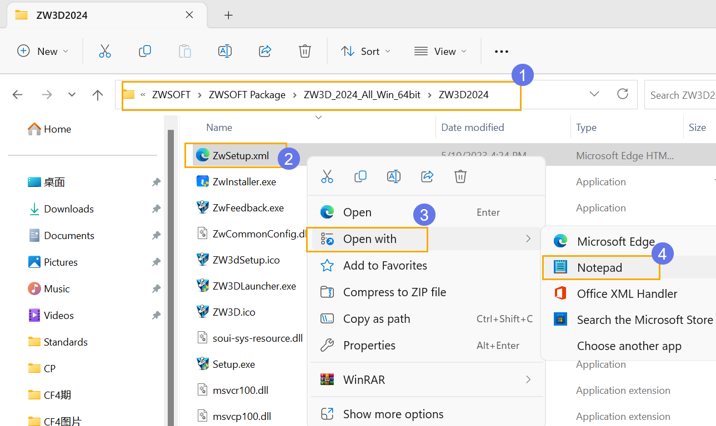Open Documents in navigation pane
The image size is (716, 426).
pos(62,236)
